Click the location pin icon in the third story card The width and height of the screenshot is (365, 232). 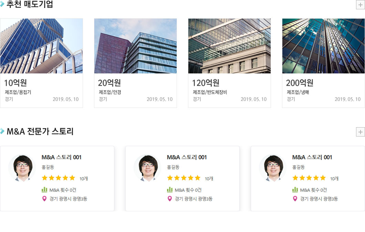coord(295,199)
